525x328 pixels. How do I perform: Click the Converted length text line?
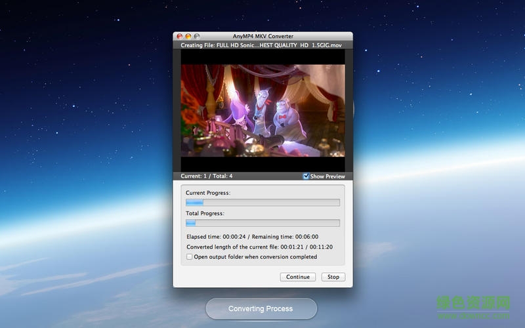coord(259,247)
